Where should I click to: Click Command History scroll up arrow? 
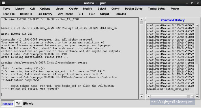(197, 26)
